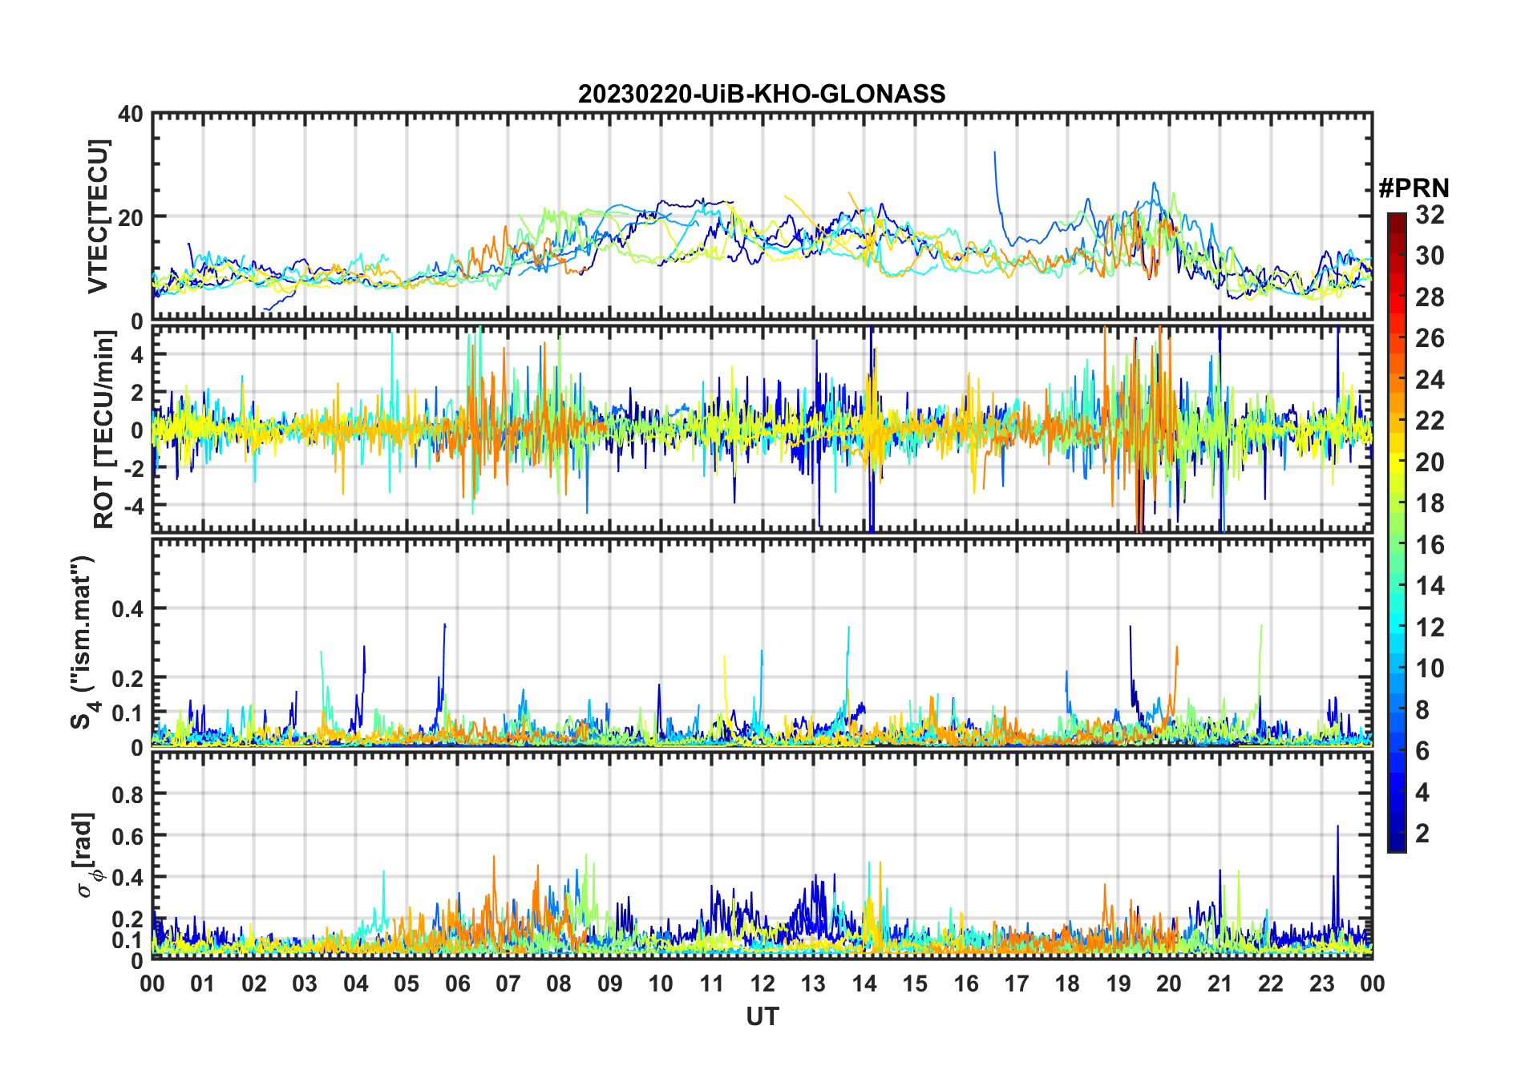The height and width of the screenshot is (1066, 1525).
Task: Click the S4 ("ism.mat") y-axis label
Action: [83, 642]
